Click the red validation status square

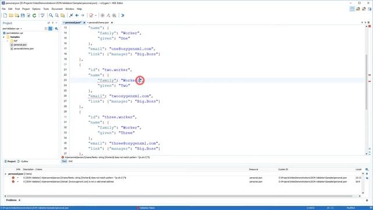[370, 26]
